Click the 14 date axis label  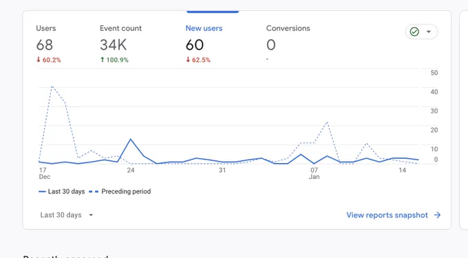click(403, 171)
